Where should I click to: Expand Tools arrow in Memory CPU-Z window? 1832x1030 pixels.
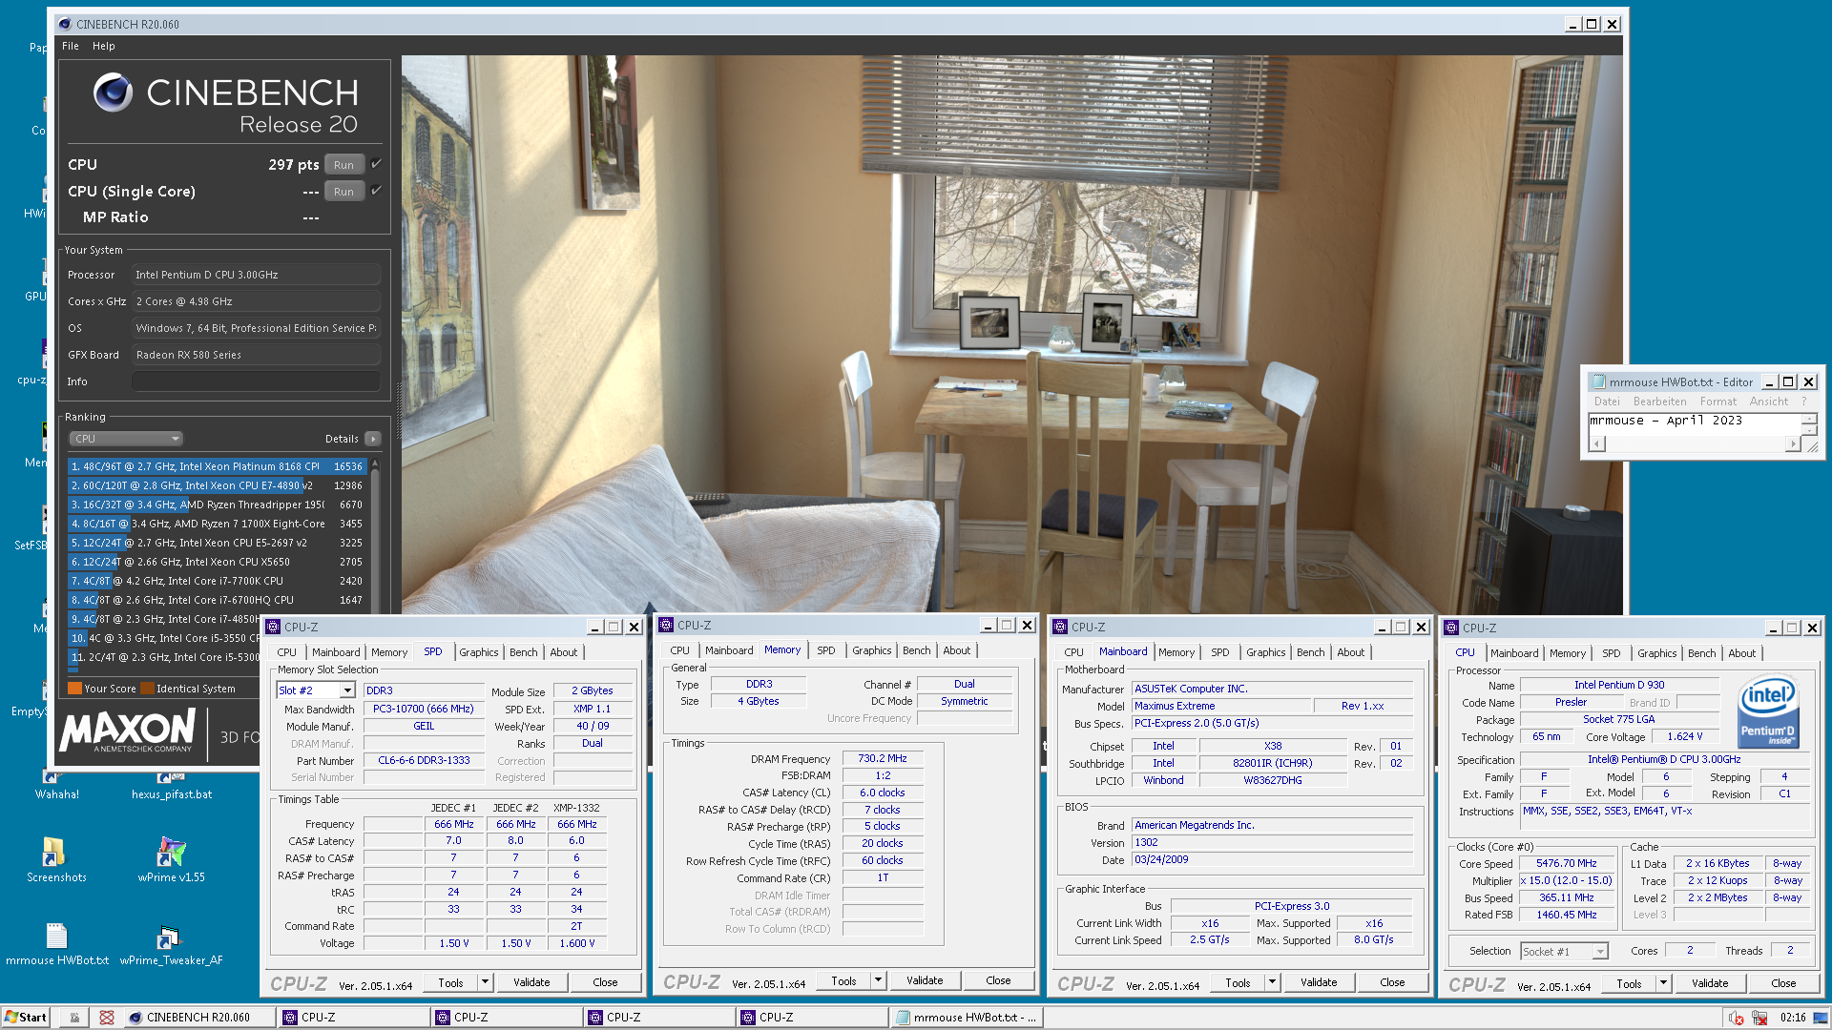(878, 980)
